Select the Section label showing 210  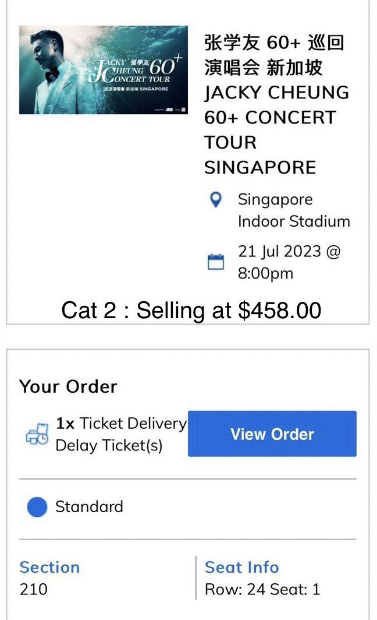click(x=49, y=568)
